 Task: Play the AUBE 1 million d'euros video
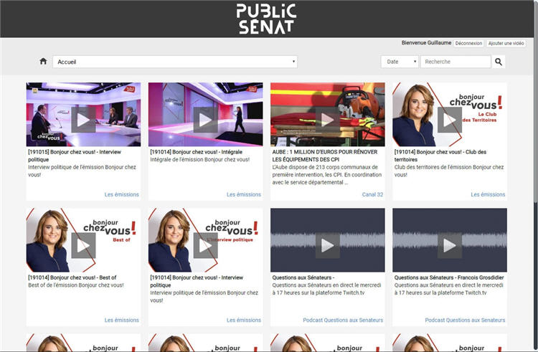point(328,120)
